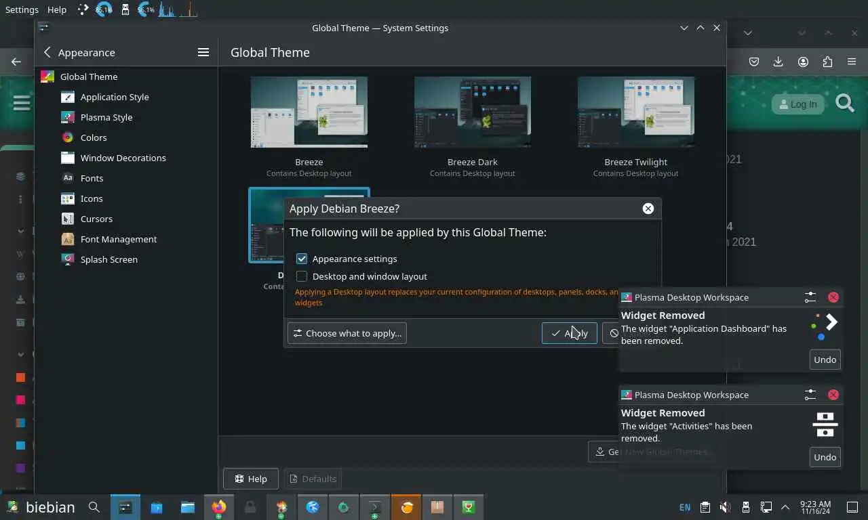Screen dimensions: 868x520
Task: Open the clipboard tray icon
Action: pyautogui.click(x=705, y=507)
